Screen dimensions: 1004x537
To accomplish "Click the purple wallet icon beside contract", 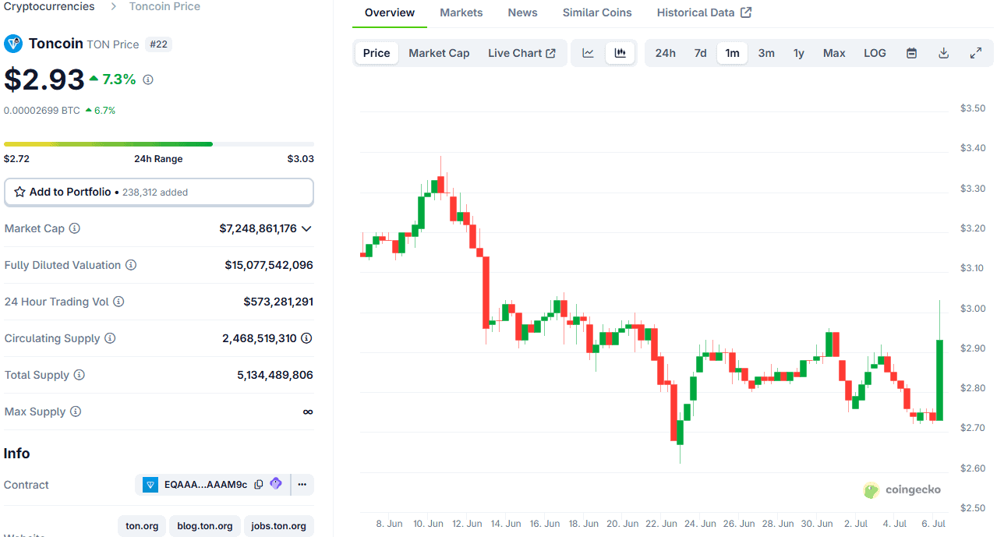I will coord(276,484).
